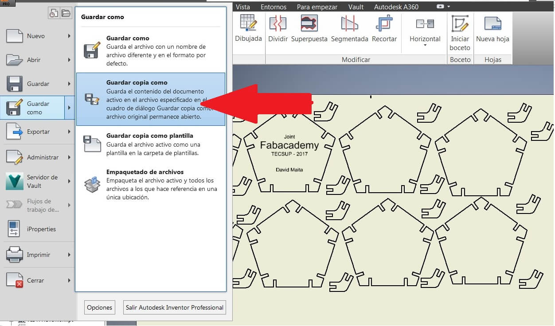
Task: Expand the Abrir submenu arrow
Action: click(69, 60)
